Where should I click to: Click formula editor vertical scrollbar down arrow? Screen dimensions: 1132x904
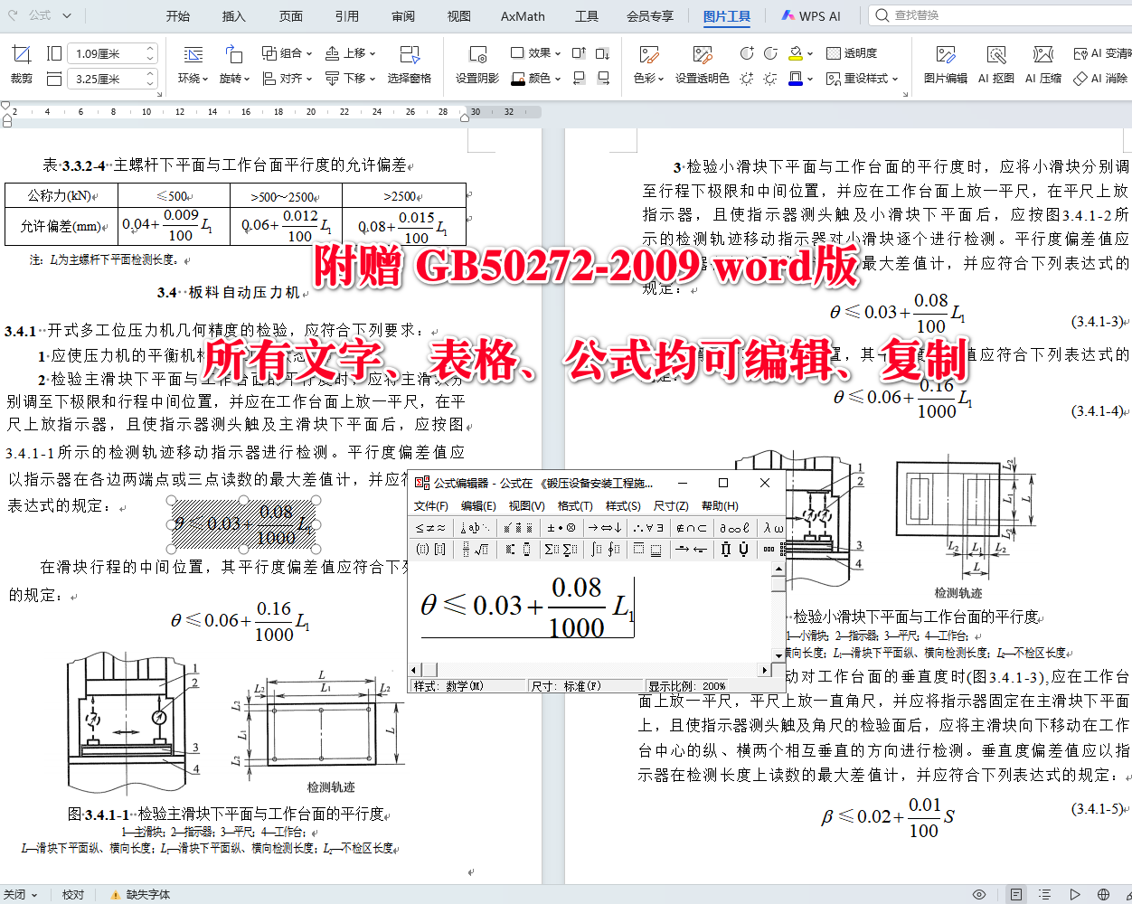click(778, 655)
